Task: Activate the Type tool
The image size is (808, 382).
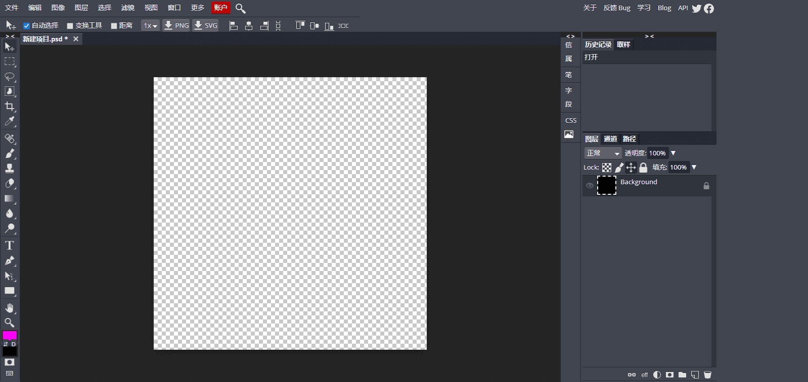Action: (x=10, y=245)
